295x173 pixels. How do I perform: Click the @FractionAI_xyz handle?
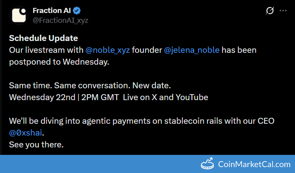(60, 20)
